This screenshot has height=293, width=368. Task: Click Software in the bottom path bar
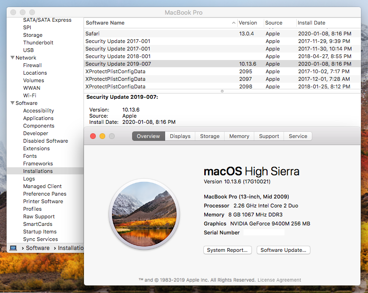pyautogui.click(x=38, y=248)
